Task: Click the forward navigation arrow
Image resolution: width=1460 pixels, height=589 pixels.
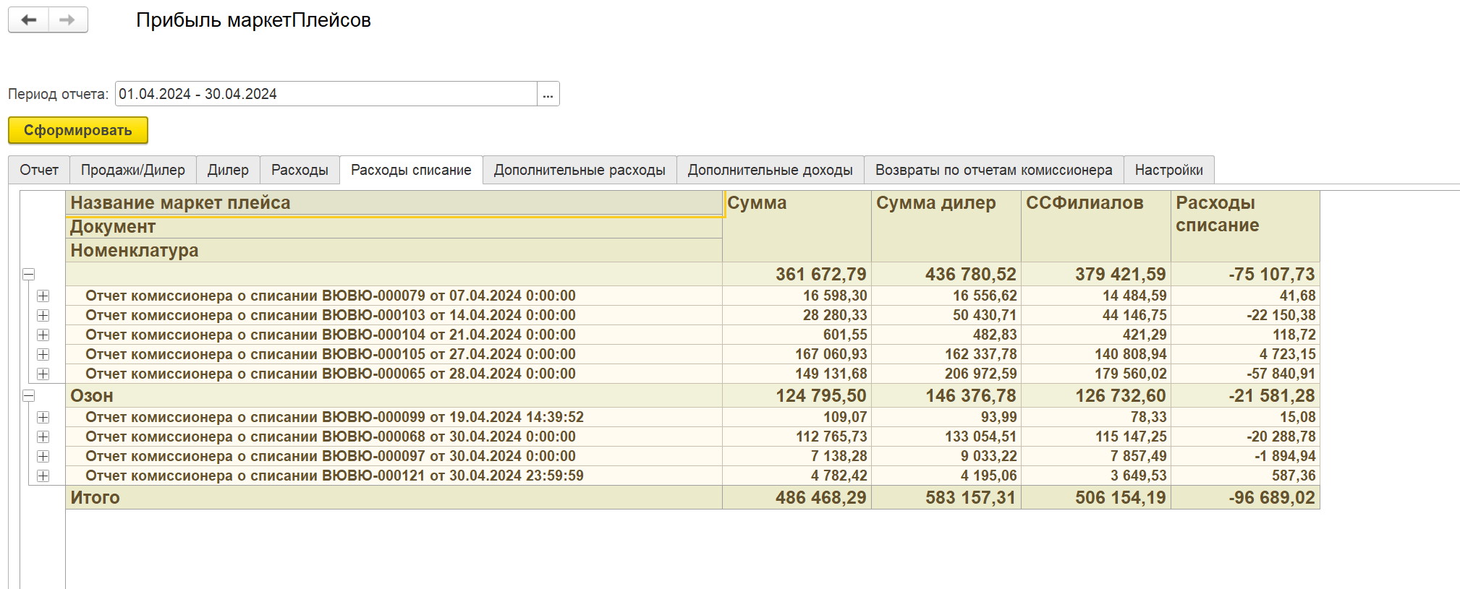Action: 67,20
